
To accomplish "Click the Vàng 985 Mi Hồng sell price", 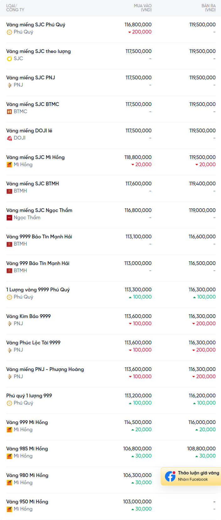I will point(201,448).
